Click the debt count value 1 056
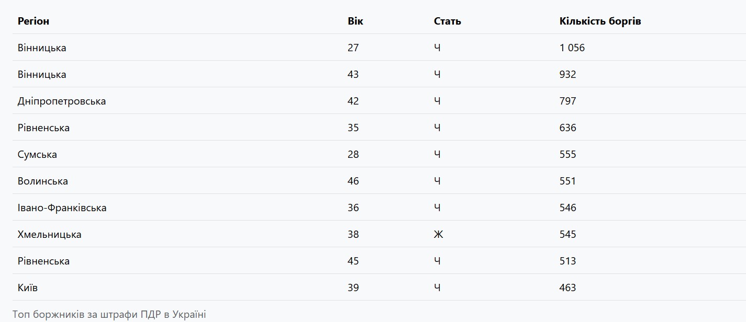The image size is (746, 322). (572, 48)
